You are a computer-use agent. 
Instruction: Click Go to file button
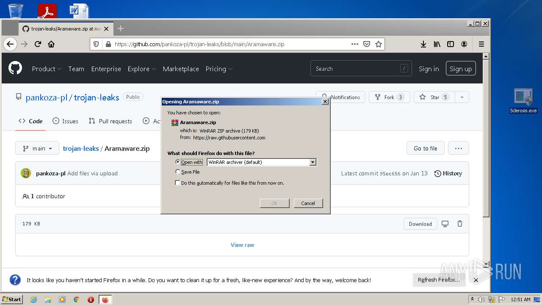[x=426, y=148]
